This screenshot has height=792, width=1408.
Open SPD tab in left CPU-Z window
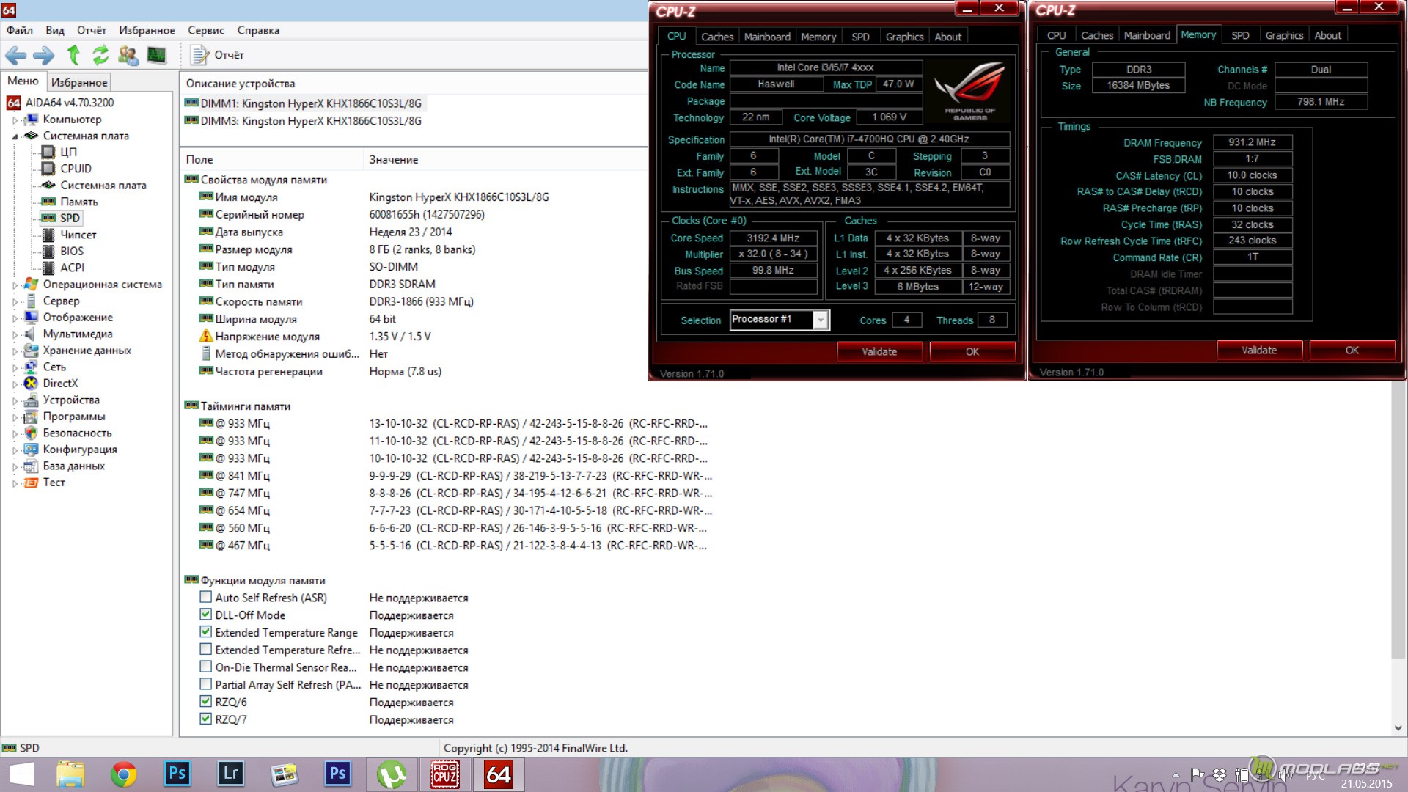[860, 37]
